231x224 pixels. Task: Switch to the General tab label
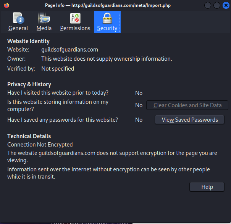tap(18, 28)
